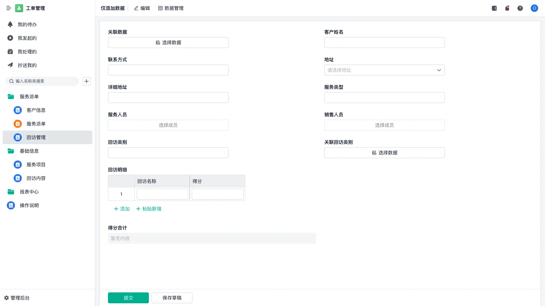This screenshot has width=545, height=306.
Task: Click the plus icon beside the search box
Action: (86, 81)
